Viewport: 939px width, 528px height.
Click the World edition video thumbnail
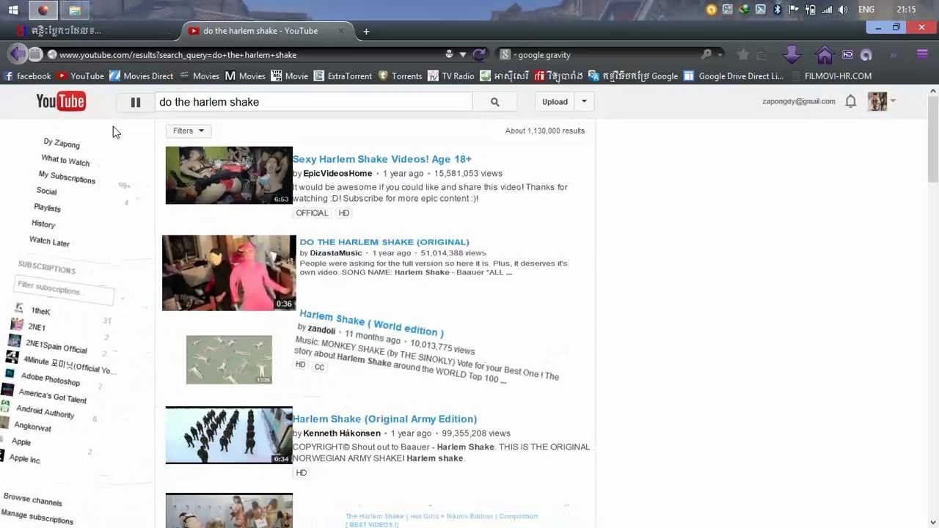click(229, 359)
